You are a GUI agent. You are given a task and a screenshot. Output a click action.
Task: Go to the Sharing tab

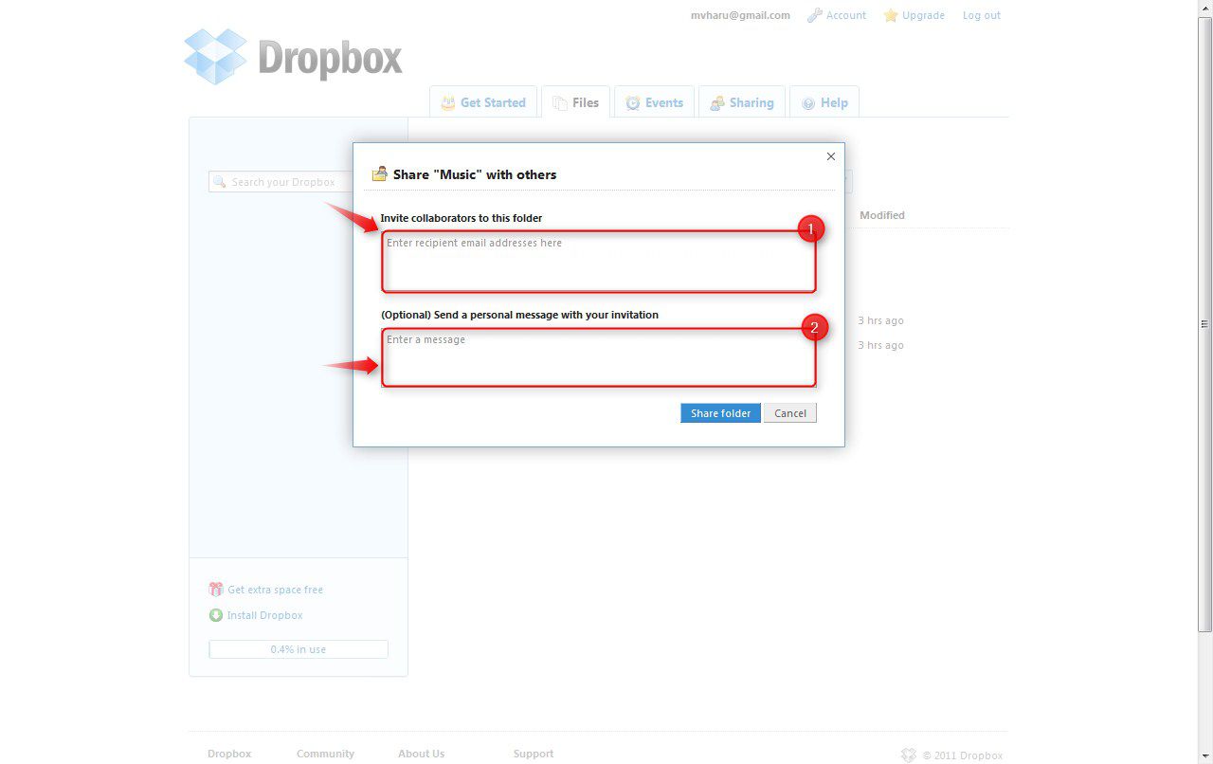pos(742,102)
